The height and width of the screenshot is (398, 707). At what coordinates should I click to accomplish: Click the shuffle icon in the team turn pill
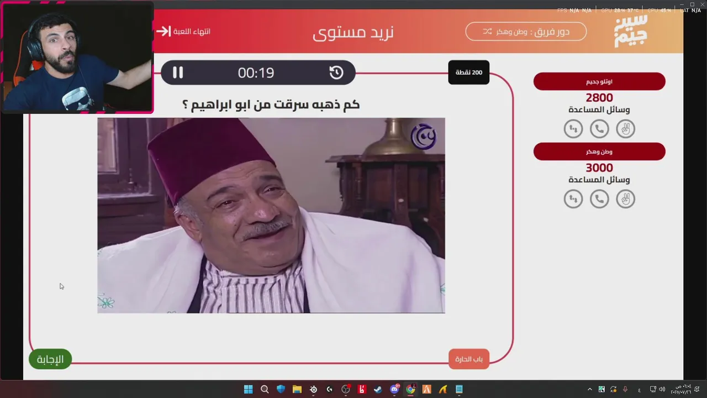pyautogui.click(x=487, y=32)
